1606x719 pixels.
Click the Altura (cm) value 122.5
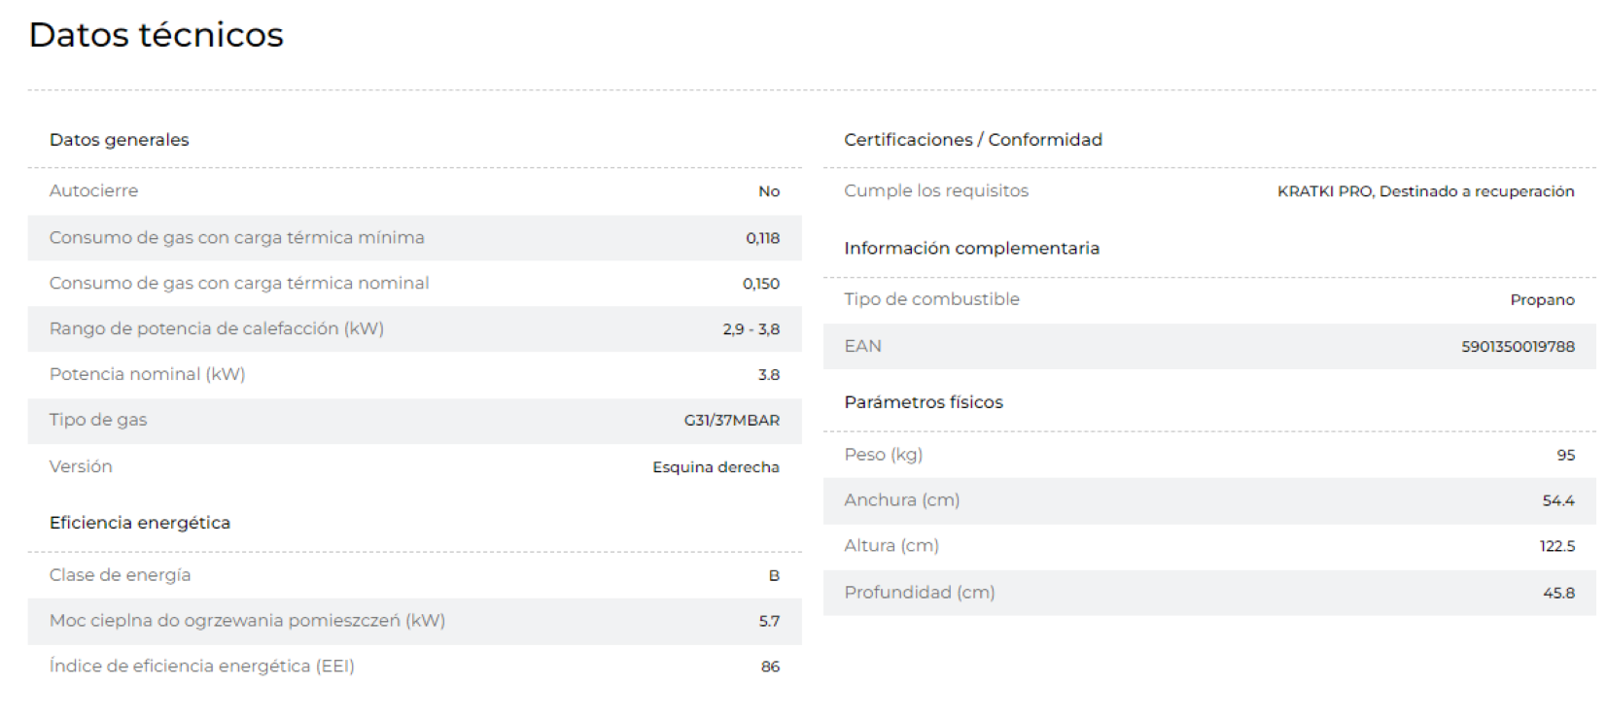[1556, 547]
